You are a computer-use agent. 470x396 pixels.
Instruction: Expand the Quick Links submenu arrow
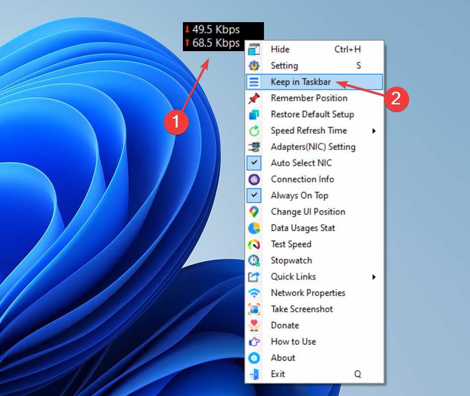point(374,277)
